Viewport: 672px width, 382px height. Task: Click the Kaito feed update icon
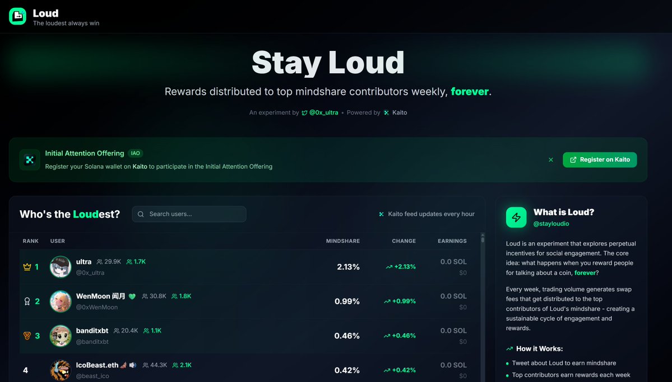click(382, 214)
